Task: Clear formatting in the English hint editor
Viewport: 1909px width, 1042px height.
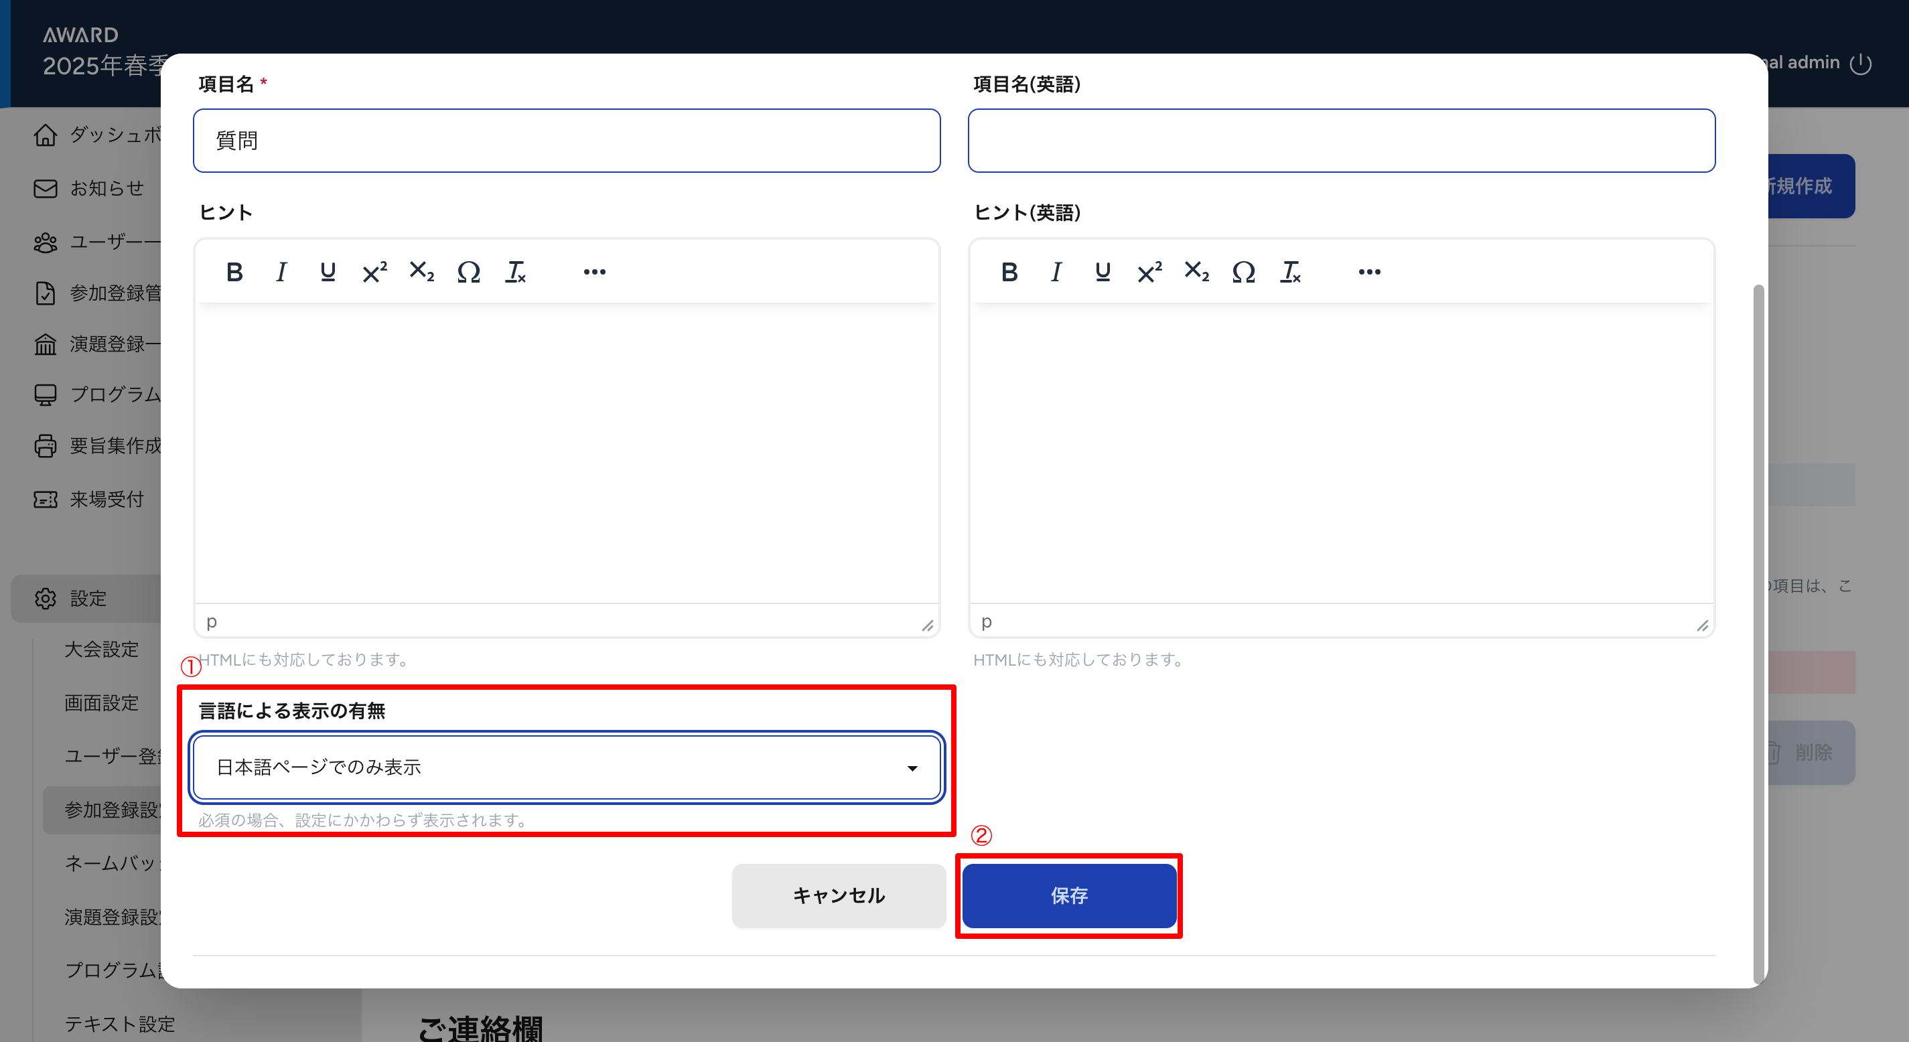Action: tap(1290, 272)
